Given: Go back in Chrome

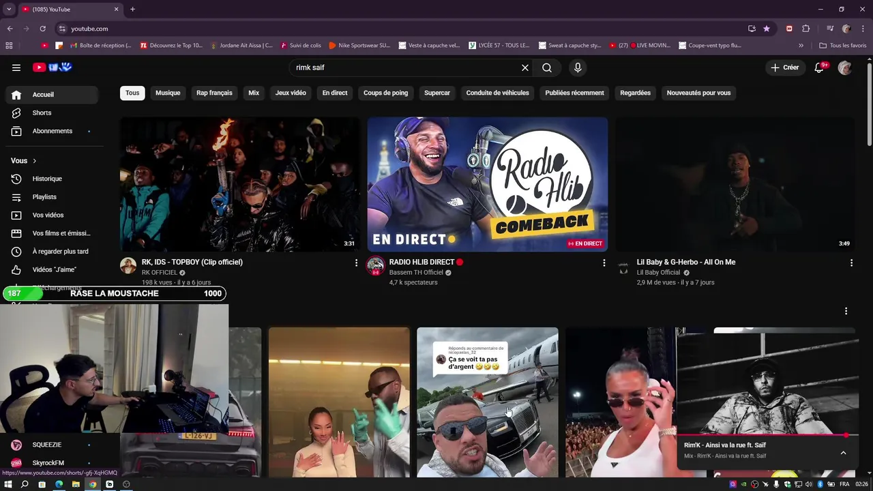Looking at the screenshot, I should tap(10, 29).
